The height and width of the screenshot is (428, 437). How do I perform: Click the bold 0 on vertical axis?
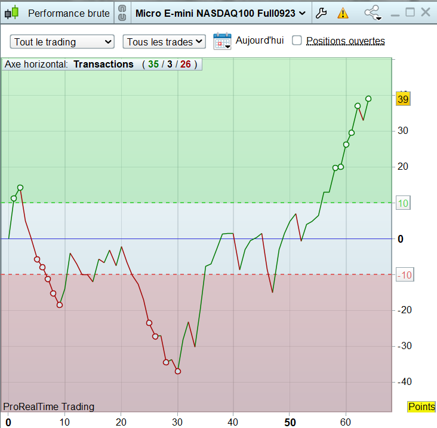(400, 239)
